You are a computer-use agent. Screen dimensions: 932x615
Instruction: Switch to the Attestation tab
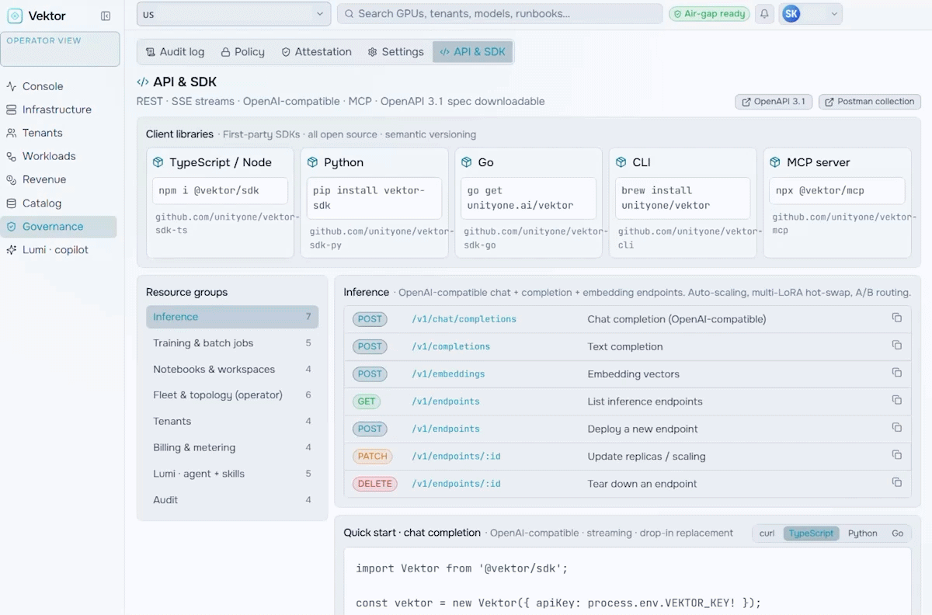click(x=316, y=52)
